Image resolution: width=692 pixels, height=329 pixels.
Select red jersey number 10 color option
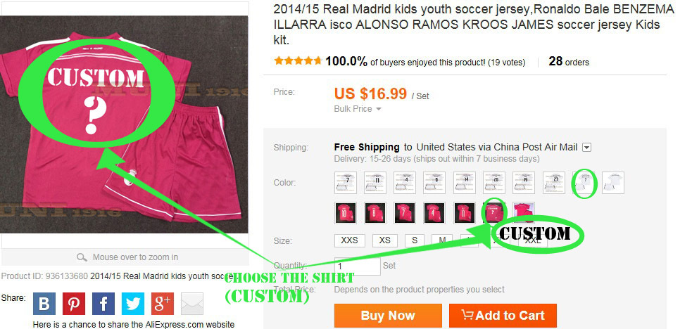[346, 212]
